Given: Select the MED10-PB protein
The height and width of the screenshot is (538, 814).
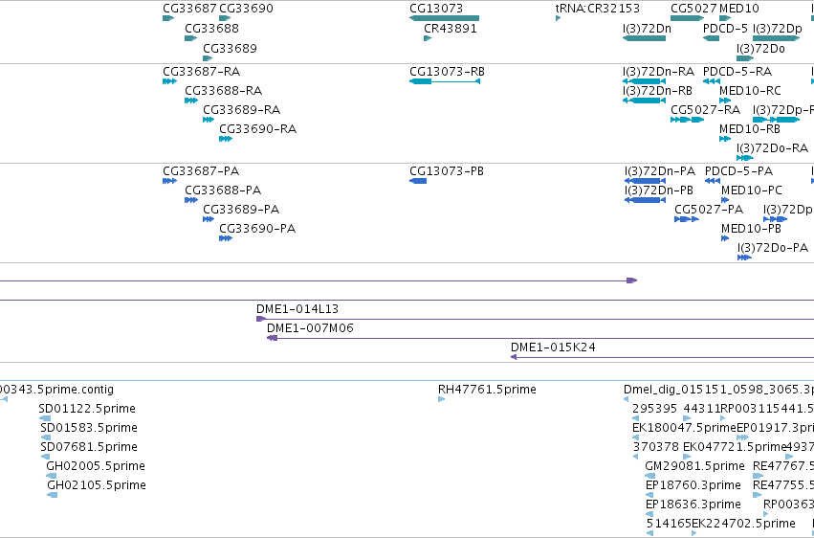Looking at the screenshot, I should 725,238.
